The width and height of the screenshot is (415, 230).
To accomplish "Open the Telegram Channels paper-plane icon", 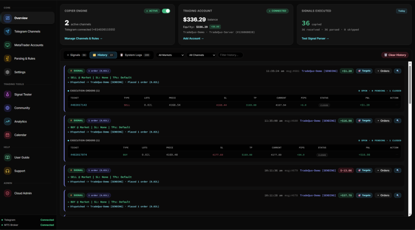I will point(7,32).
